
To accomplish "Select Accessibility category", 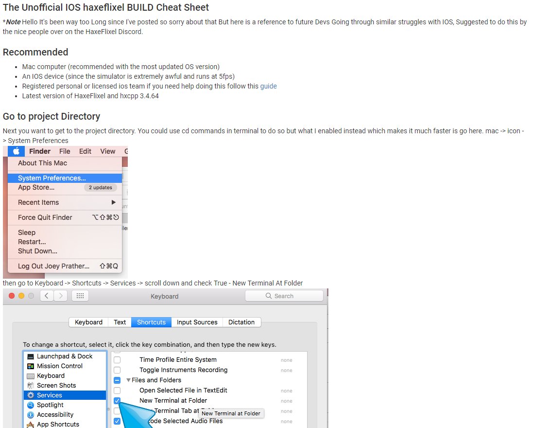I will [x=65, y=415].
